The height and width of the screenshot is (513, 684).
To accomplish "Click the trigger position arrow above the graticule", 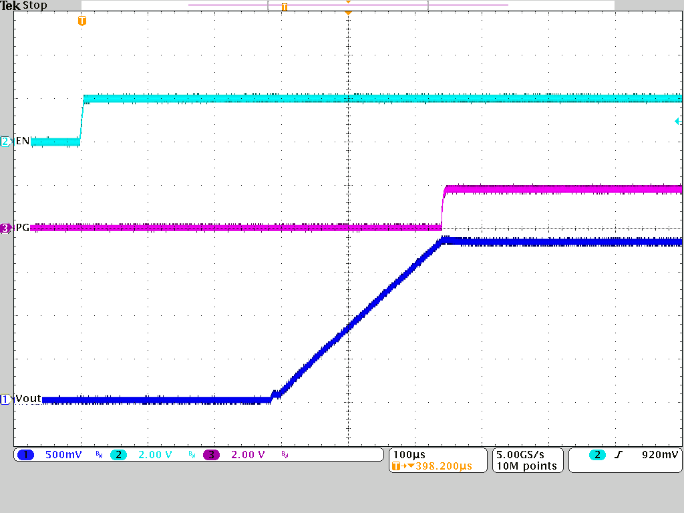I will point(348,12).
